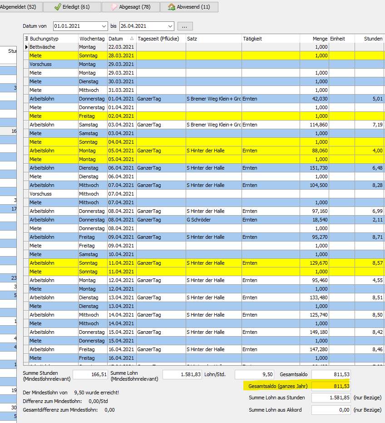The image size is (385, 423).
Task: Open the Datum von dropdown calendar
Action: 104,26
